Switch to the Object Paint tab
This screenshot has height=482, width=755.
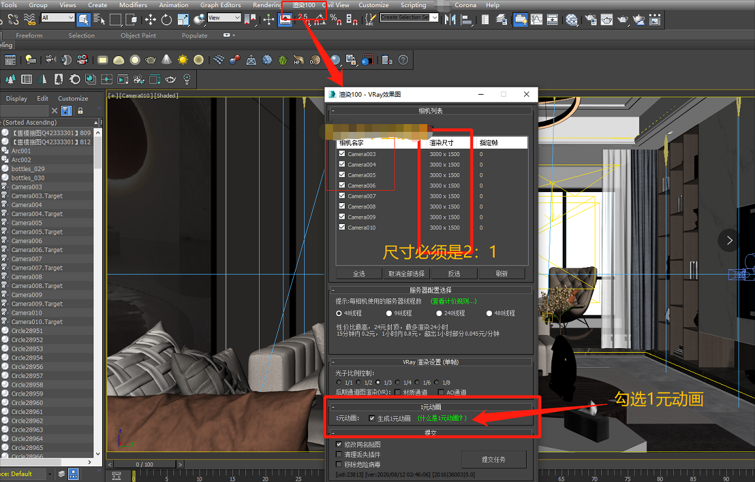(x=138, y=35)
